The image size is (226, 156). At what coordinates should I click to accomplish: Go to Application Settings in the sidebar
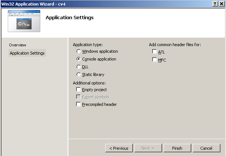[27, 53]
